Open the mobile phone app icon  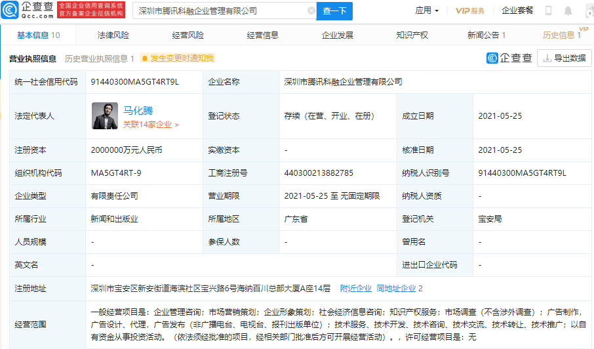[x=548, y=10]
